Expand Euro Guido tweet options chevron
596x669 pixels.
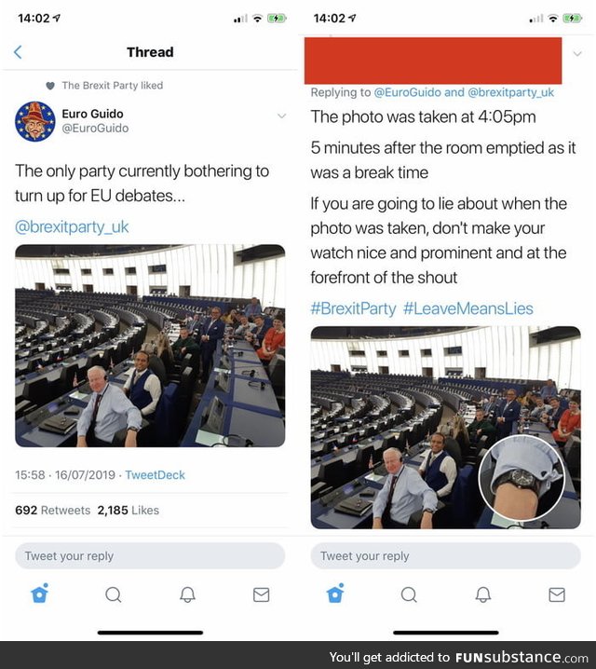click(x=281, y=116)
